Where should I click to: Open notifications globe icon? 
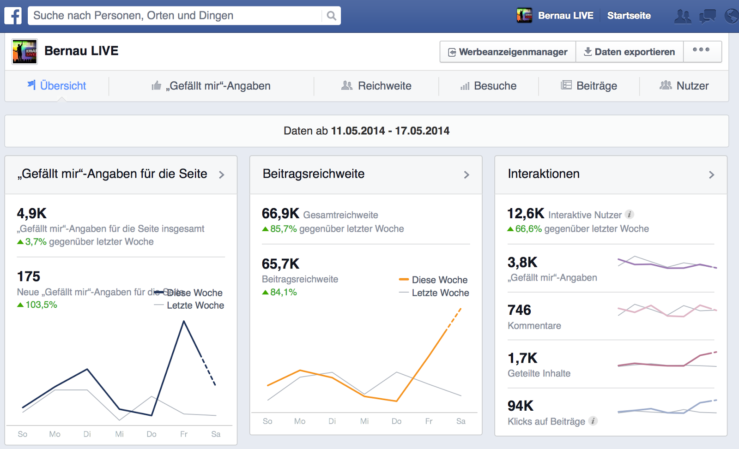pos(732,16)
